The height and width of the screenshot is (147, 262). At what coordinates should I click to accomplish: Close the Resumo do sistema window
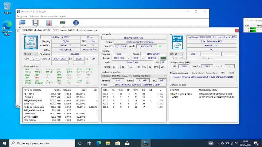[x=237, y=30]
